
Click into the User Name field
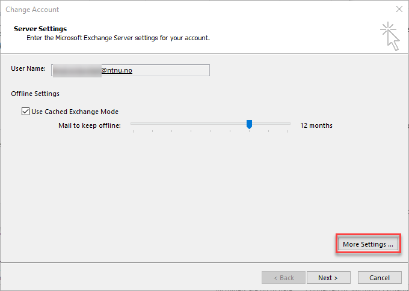[131, 70]
